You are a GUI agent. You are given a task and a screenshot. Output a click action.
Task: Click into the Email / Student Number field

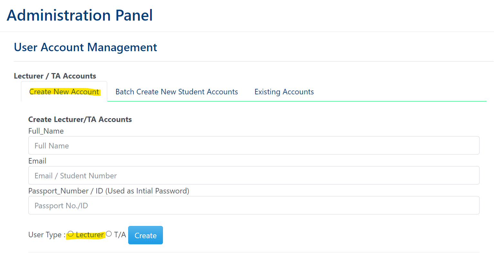(254, 175)
